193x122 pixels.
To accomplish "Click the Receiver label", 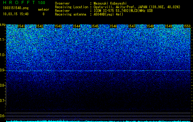I will [62, 11].
